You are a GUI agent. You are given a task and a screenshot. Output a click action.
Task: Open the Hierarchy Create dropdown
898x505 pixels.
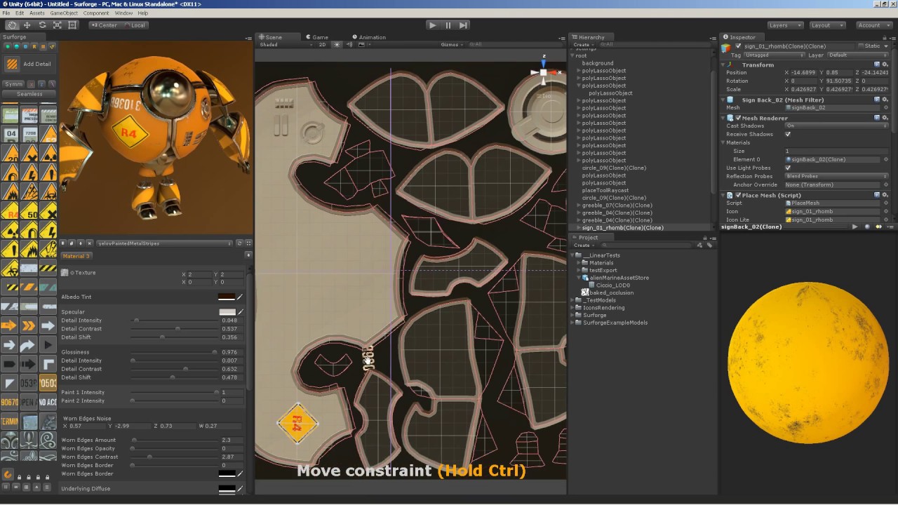583,45
